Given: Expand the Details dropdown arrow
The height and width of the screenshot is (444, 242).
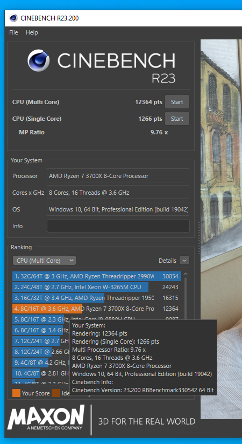Looking at the screenshot, I should pos(184,261).
